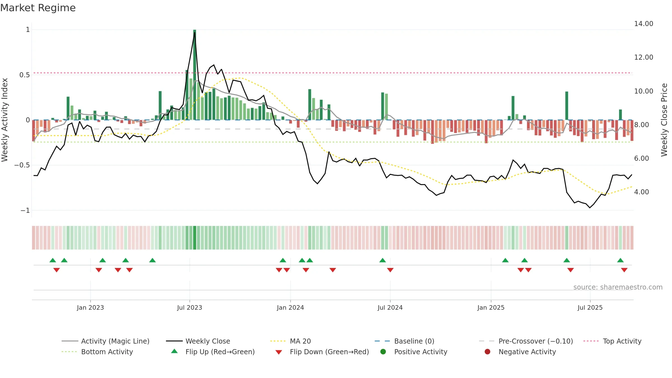Click the Market Regime chart title

click(38, 8)
